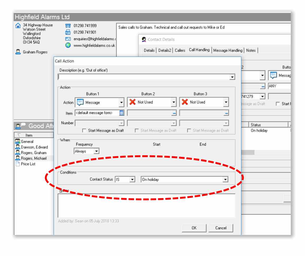Open the Button 2 Number dropdown

coord(174,123)
